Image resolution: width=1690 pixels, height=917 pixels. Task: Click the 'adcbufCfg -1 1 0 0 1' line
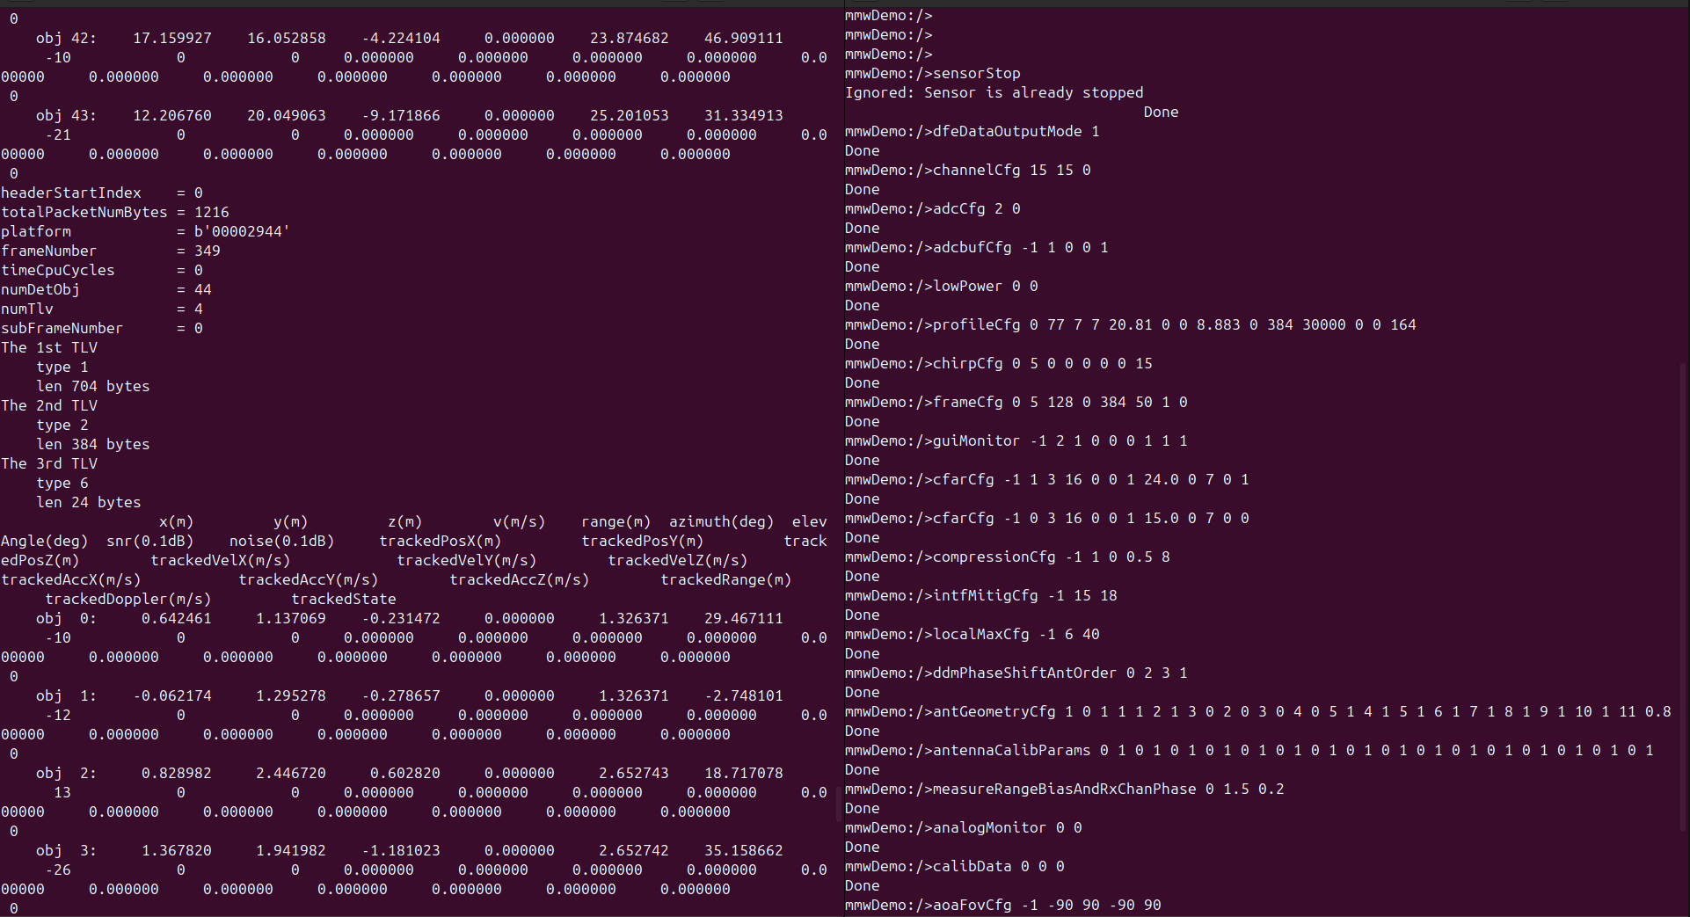[x=977, y=248]
